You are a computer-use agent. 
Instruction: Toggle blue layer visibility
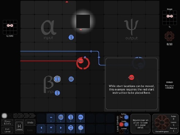coord(126,124)
